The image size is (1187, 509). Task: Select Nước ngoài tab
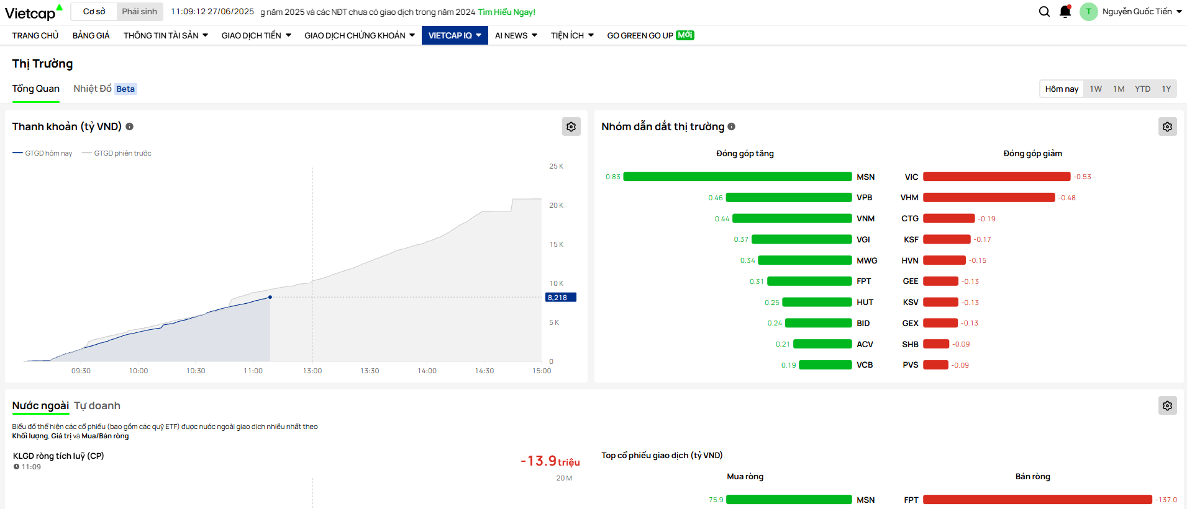[x=40, y=405]
